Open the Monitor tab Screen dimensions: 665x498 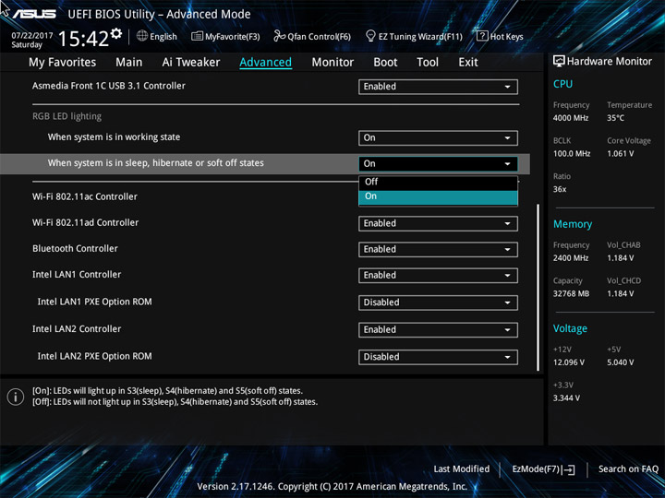tap(332, 63)
